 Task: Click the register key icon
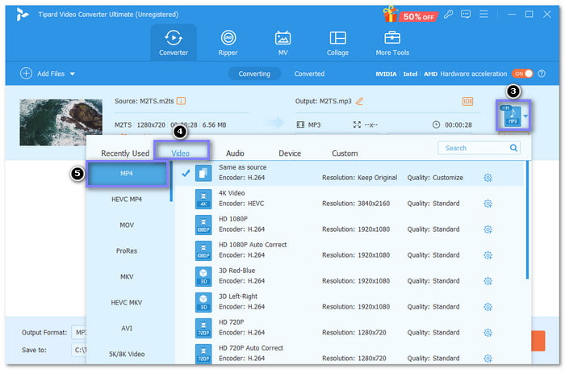point(448,15)
